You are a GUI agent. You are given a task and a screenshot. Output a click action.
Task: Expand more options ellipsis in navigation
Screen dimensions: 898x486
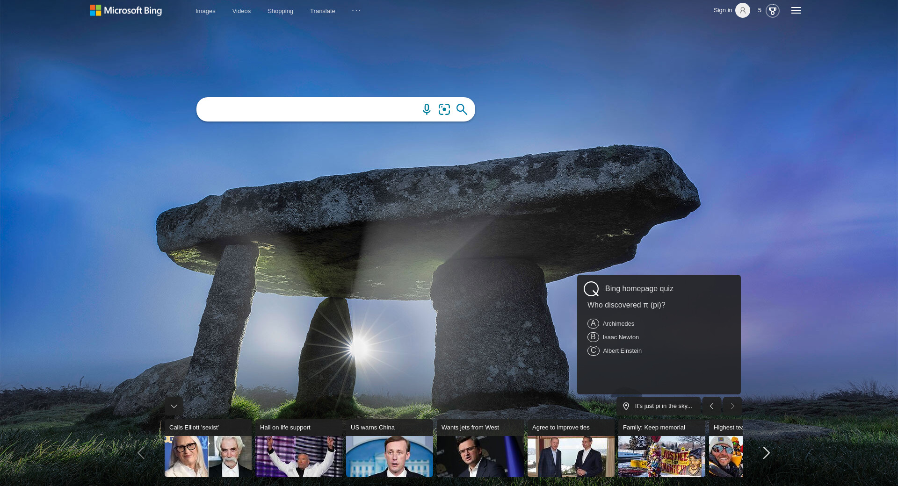coord(356,11)
